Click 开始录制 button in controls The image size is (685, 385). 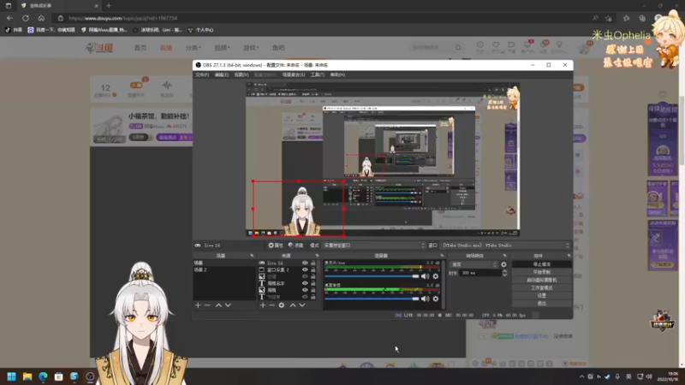pos(542,272)
